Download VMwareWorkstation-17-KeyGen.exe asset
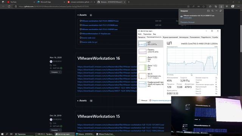 coord(96,34)
